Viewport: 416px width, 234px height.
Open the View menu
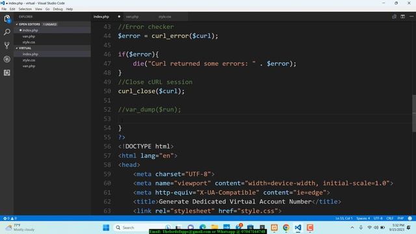(x=38, y=9)
